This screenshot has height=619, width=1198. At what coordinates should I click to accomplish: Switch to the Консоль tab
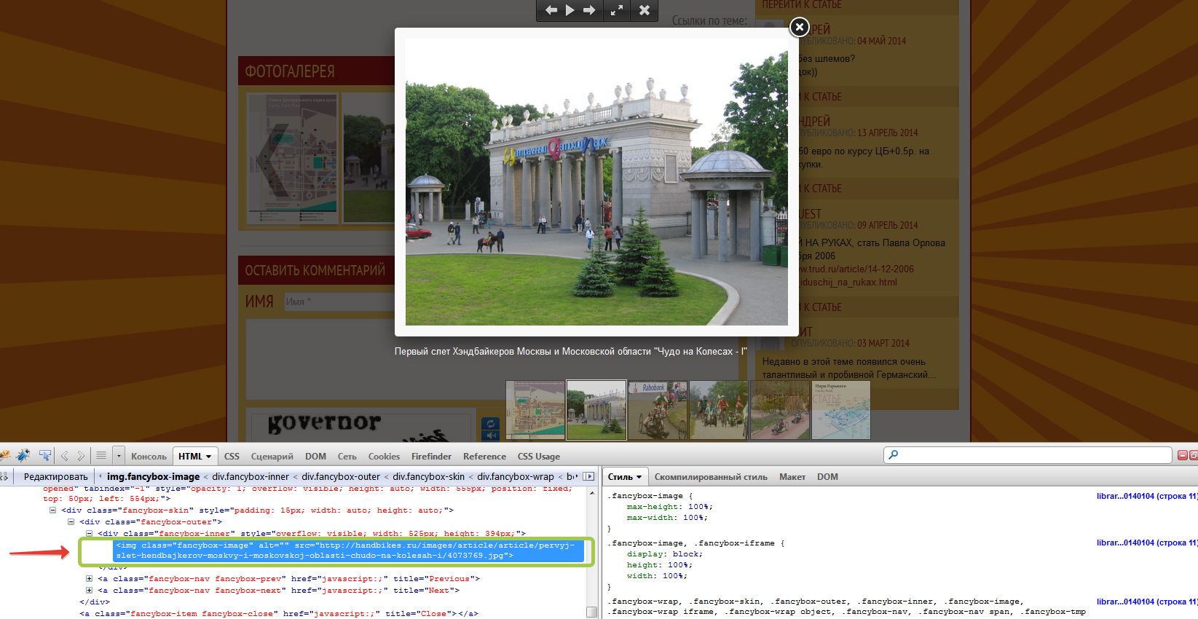pyautogui.click(x=149, y=457)
